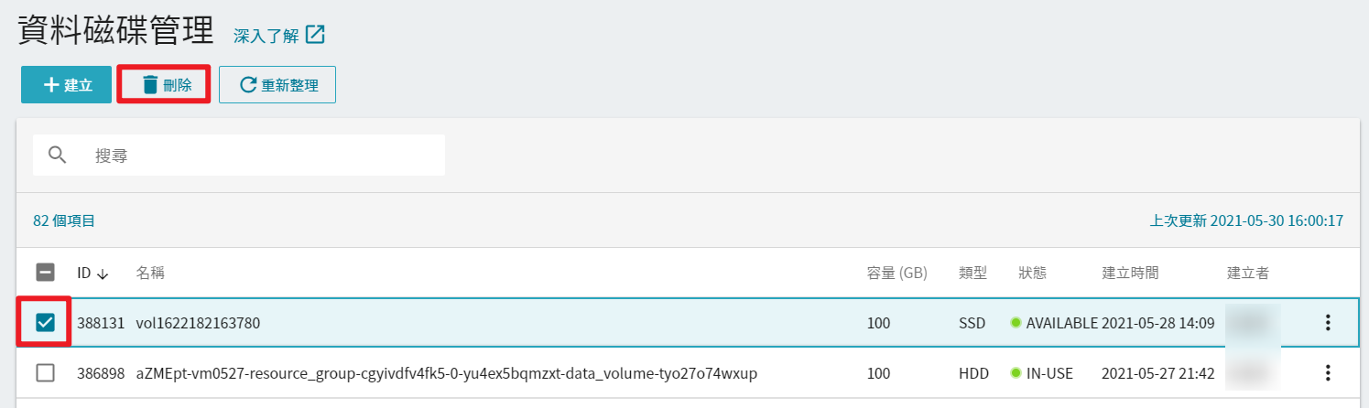
Task: Check the checkbox for volume 386898
Action: pos(45,373)
